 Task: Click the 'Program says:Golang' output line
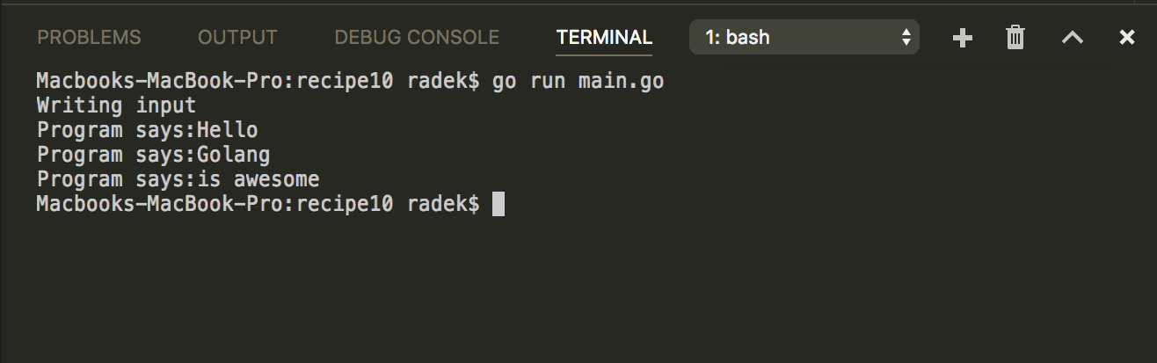[153, 156]
